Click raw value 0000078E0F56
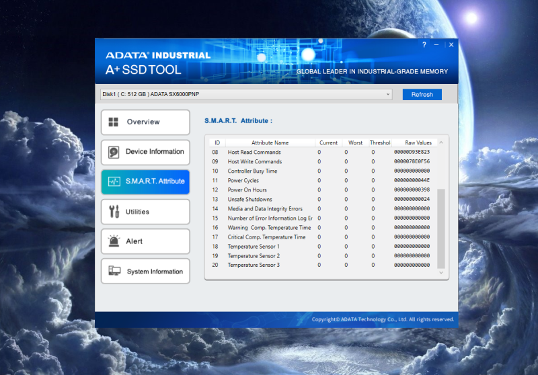 pyautogui.click(x=412, y=161)
